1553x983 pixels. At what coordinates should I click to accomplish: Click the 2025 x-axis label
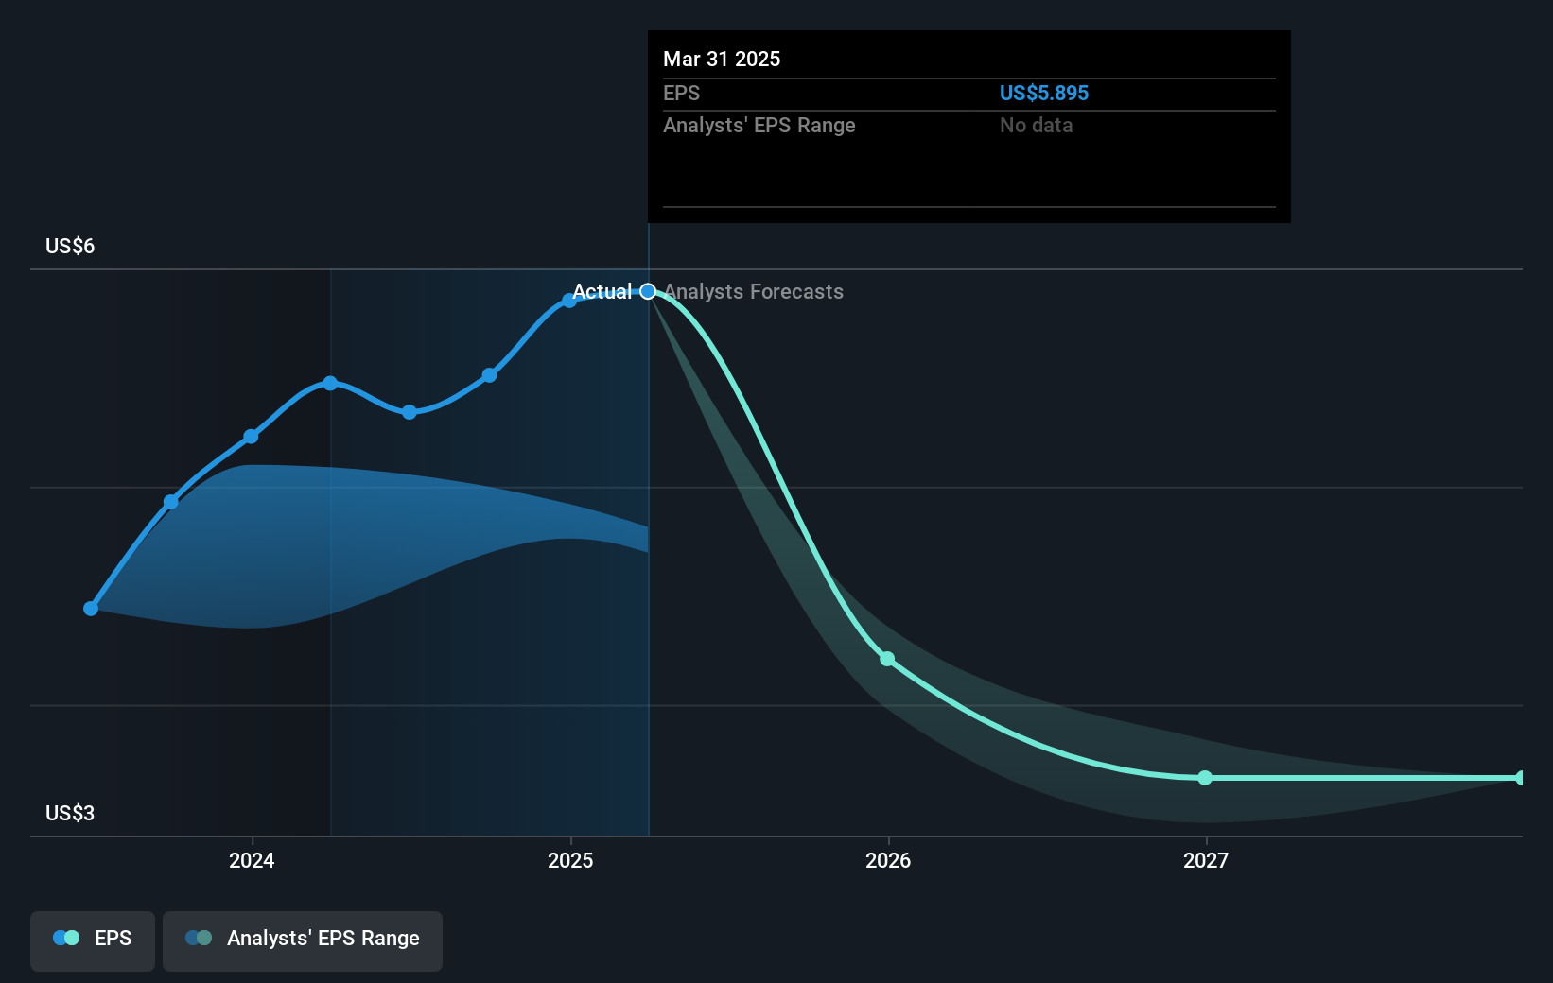570,860
